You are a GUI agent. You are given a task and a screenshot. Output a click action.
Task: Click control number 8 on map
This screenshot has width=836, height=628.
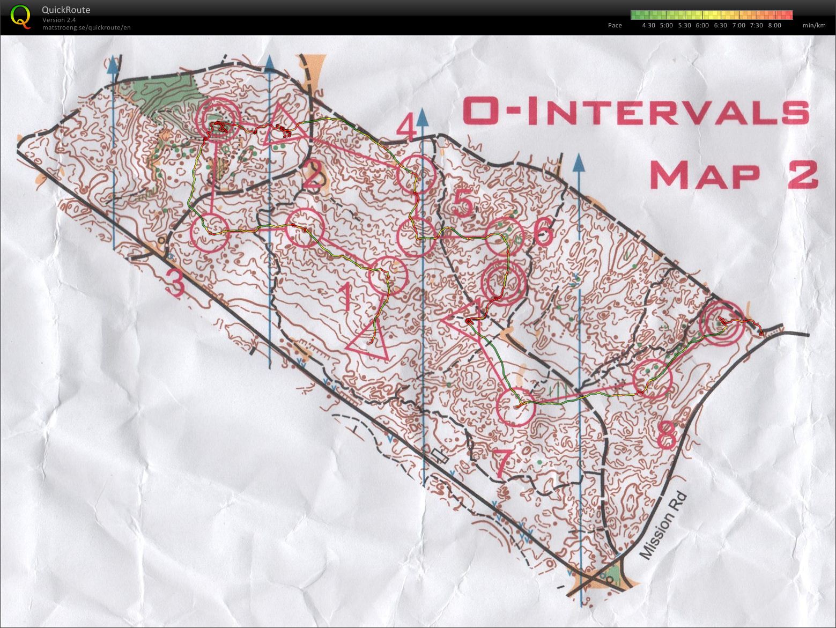[x=667, y=434]
